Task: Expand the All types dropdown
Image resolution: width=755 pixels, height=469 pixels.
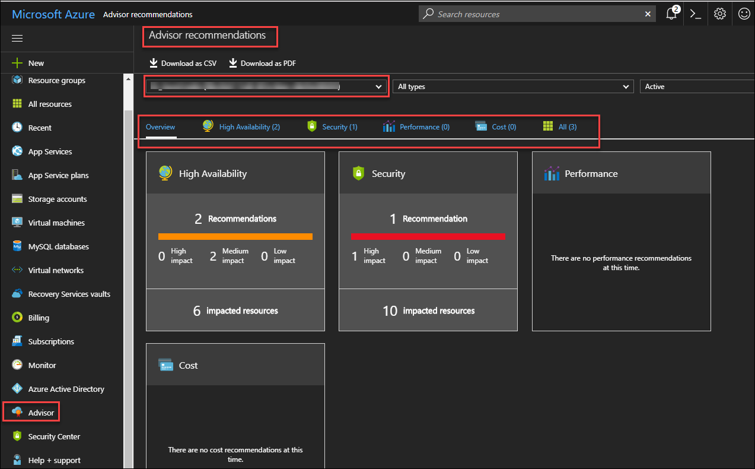Action: tap(513, 87)
